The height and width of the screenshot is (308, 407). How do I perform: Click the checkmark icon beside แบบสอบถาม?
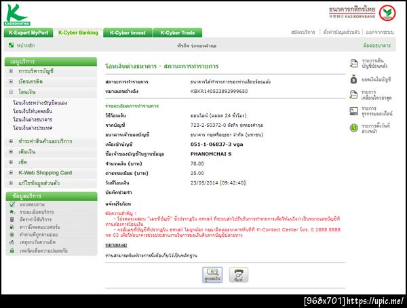pos(12,204)
